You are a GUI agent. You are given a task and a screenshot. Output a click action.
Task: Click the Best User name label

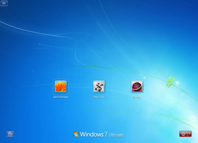tap(99, 97)
